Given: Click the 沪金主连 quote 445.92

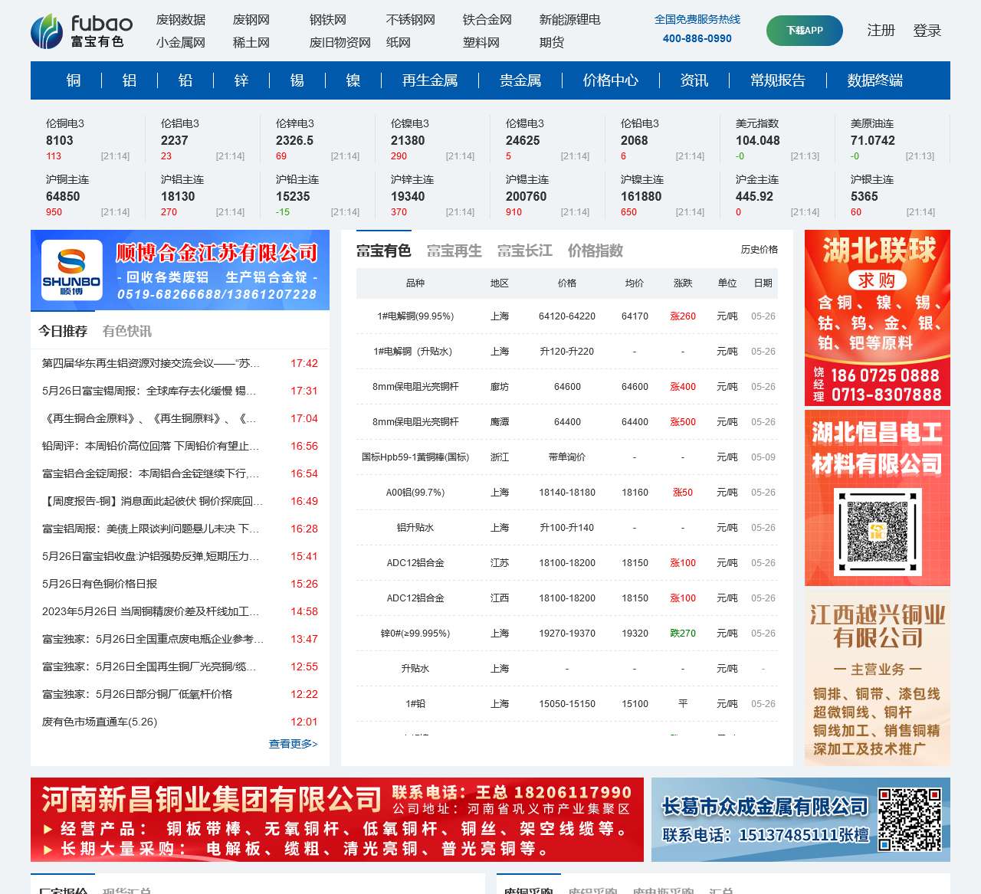Looking at the screenshot, I should (x=777, y=195).
